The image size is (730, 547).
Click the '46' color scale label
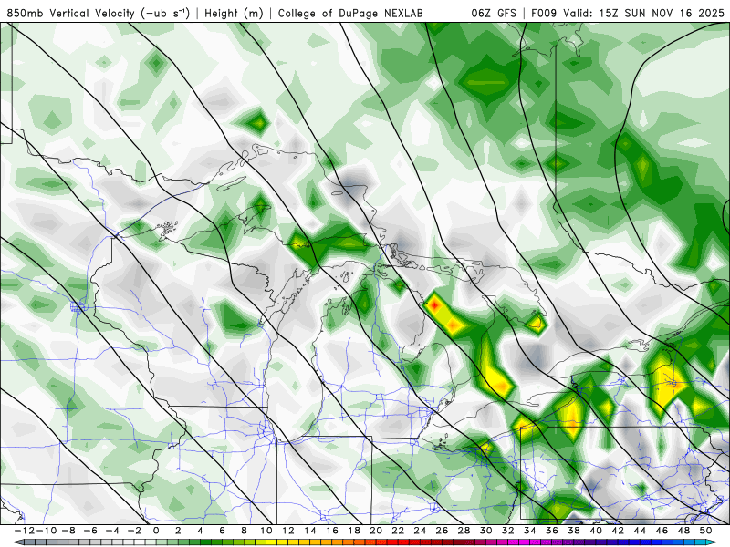662,531
